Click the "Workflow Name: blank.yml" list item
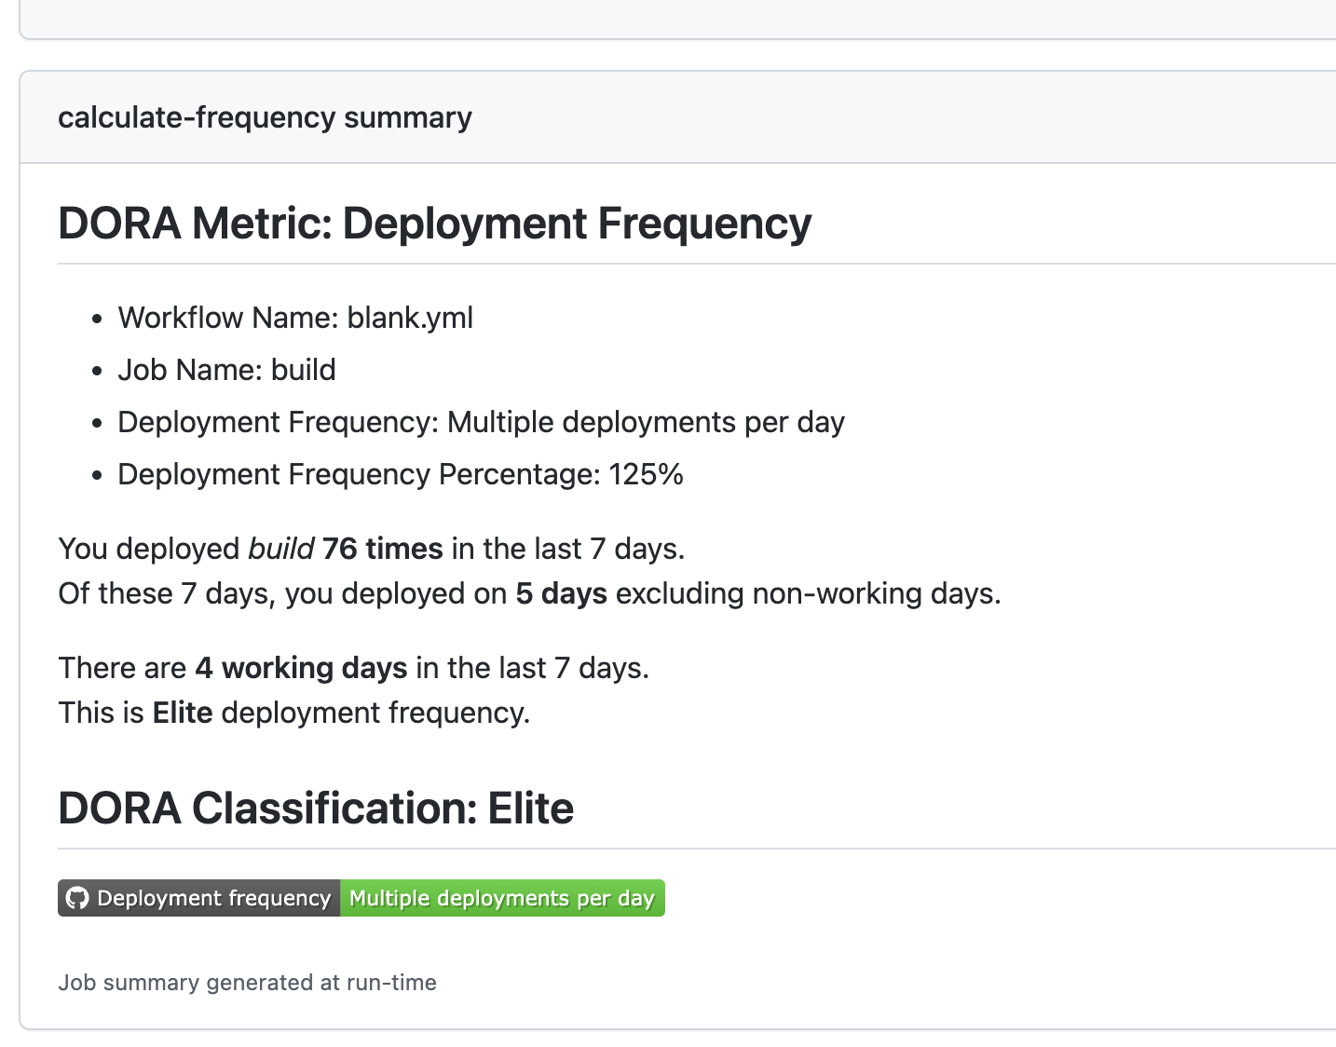 295,318
